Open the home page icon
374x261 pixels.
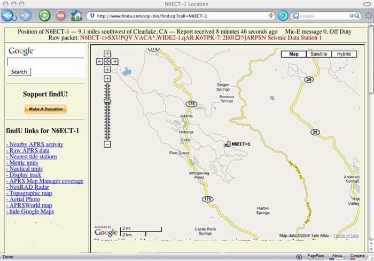(76, 16)
